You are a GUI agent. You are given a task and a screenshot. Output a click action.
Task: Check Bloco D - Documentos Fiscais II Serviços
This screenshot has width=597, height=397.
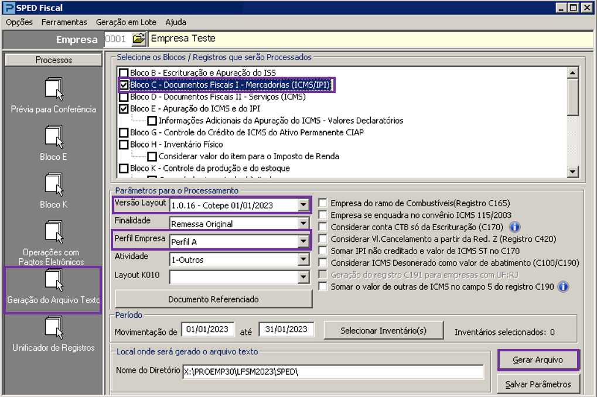[124, 97]
